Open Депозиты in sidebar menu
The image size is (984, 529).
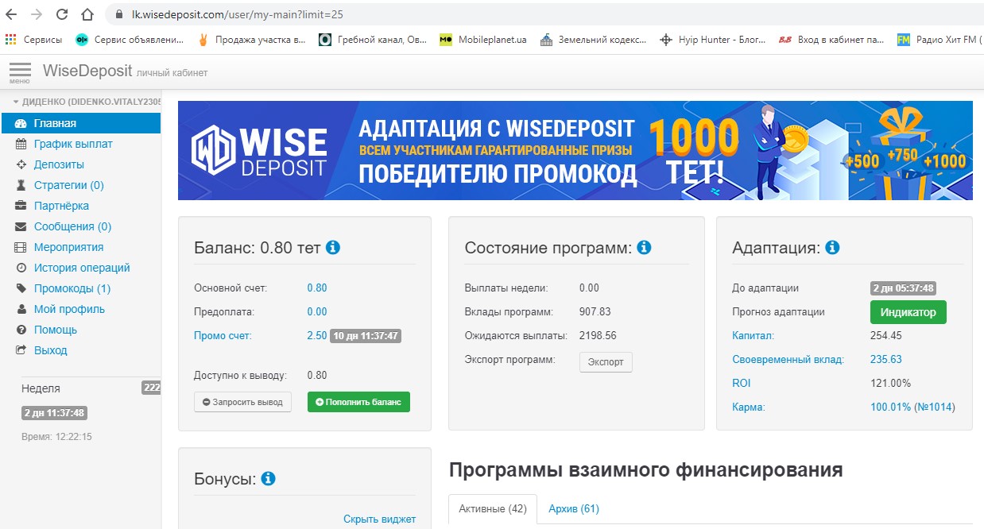pyautogui.click(x=59, y=164)
